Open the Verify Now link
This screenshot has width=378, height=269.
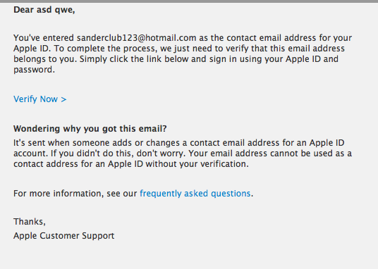click(39, 99)
